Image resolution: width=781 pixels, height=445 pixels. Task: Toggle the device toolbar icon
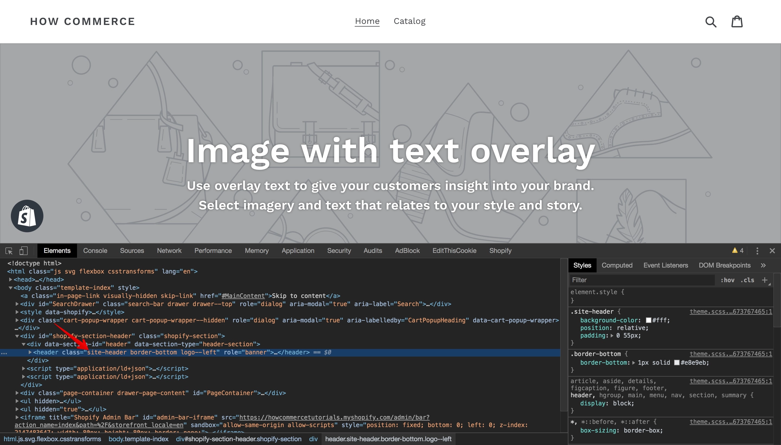tap(24, 251)
